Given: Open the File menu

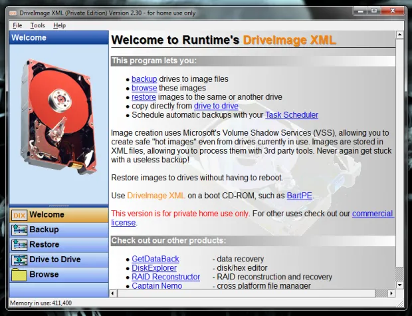Looking at the screenshot, I should 17,25.
